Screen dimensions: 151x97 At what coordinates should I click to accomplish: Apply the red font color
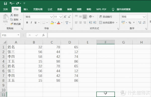[59, 23]
